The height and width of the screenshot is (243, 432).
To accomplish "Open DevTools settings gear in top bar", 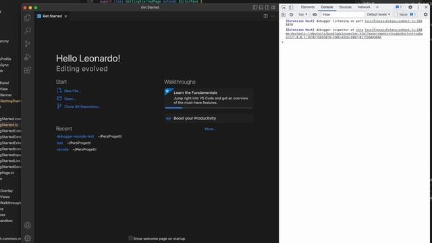I will pos(410,7).
